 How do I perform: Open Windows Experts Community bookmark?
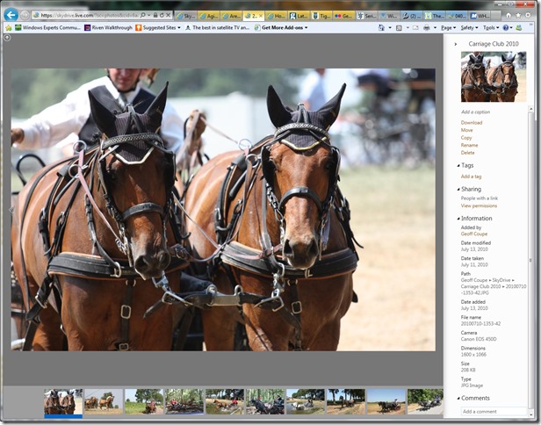pos(47,27)
